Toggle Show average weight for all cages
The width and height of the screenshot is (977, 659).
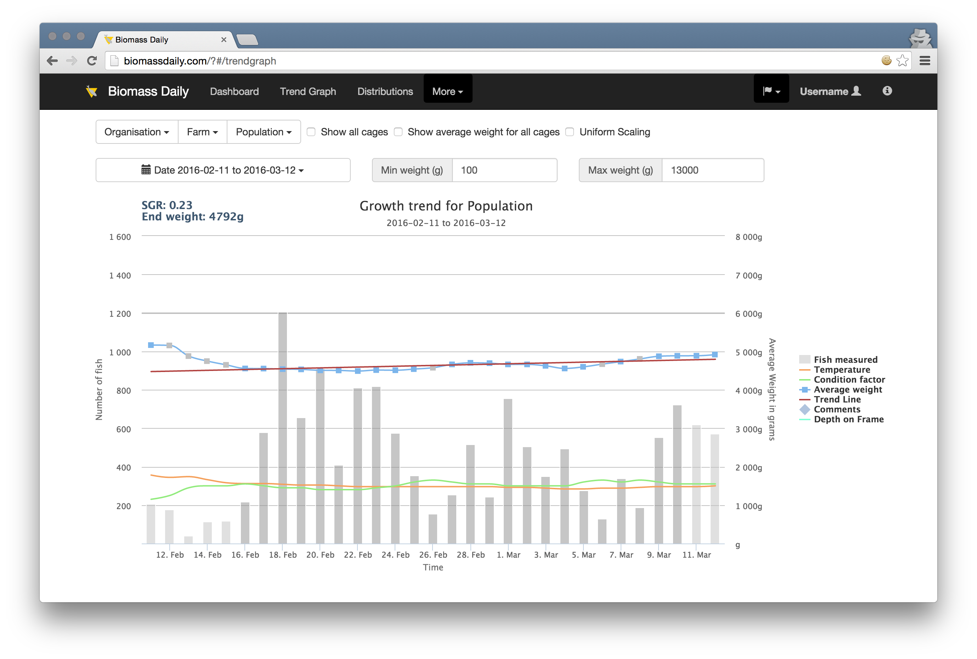point(398,132)
